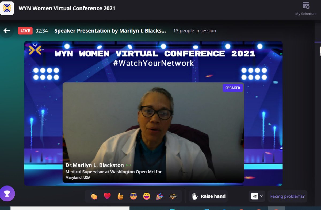Send the clapping hands reaction
Viewport: 321px width, 210px height.
pos(94,196)
